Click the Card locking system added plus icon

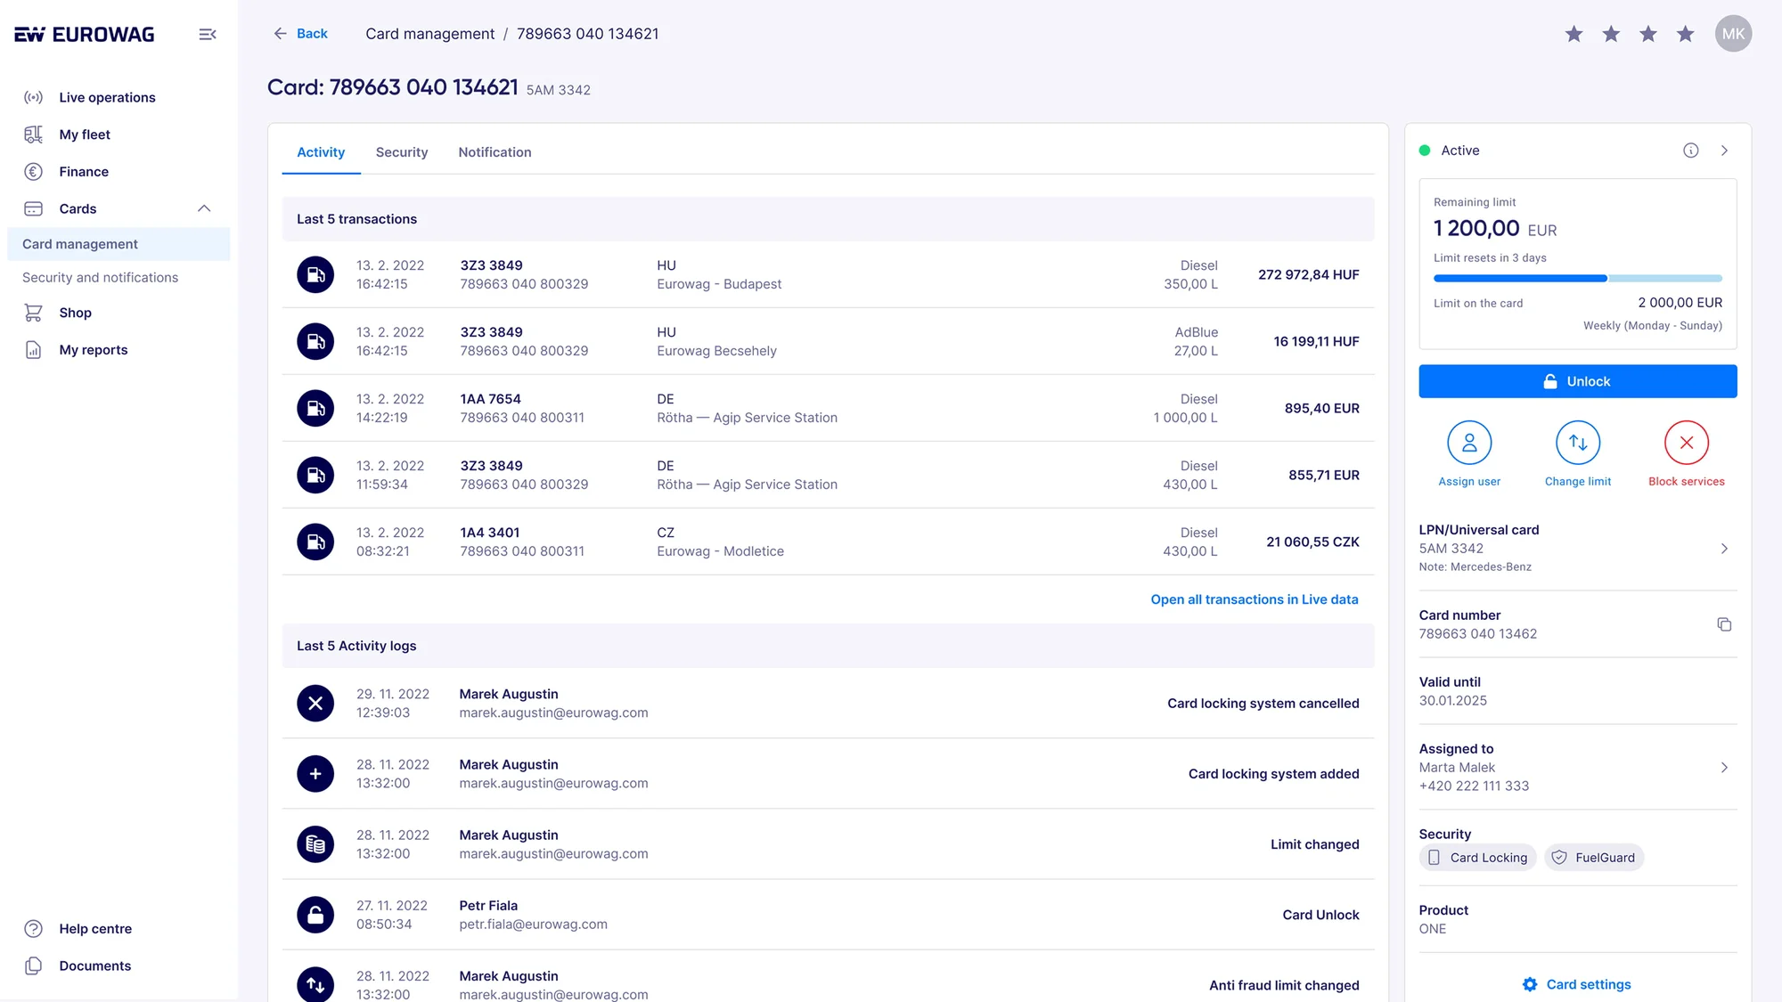(315, 774)
